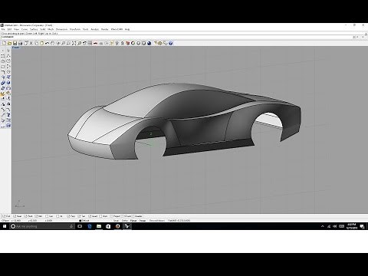Toggle Osnap in the status bar
The height and width of the screenshot is (276, 368).
[x=143, y=220]
